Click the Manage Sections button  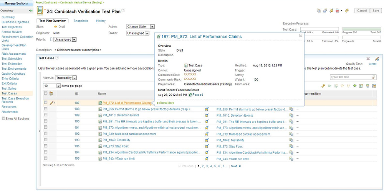click(x=17, y=4)
